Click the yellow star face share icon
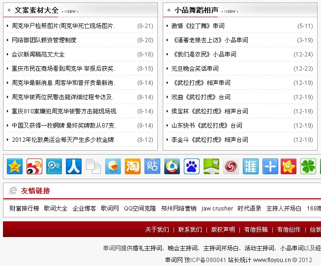 coord(289,166)
